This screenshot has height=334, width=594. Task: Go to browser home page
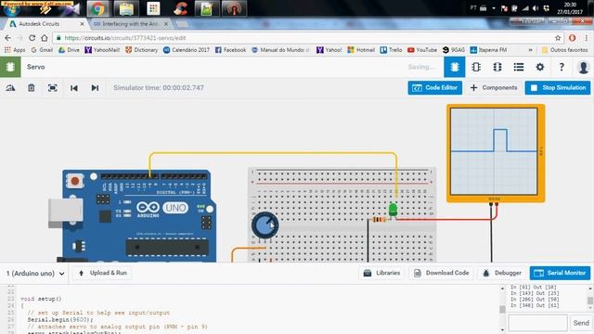(x=45, y=38)
